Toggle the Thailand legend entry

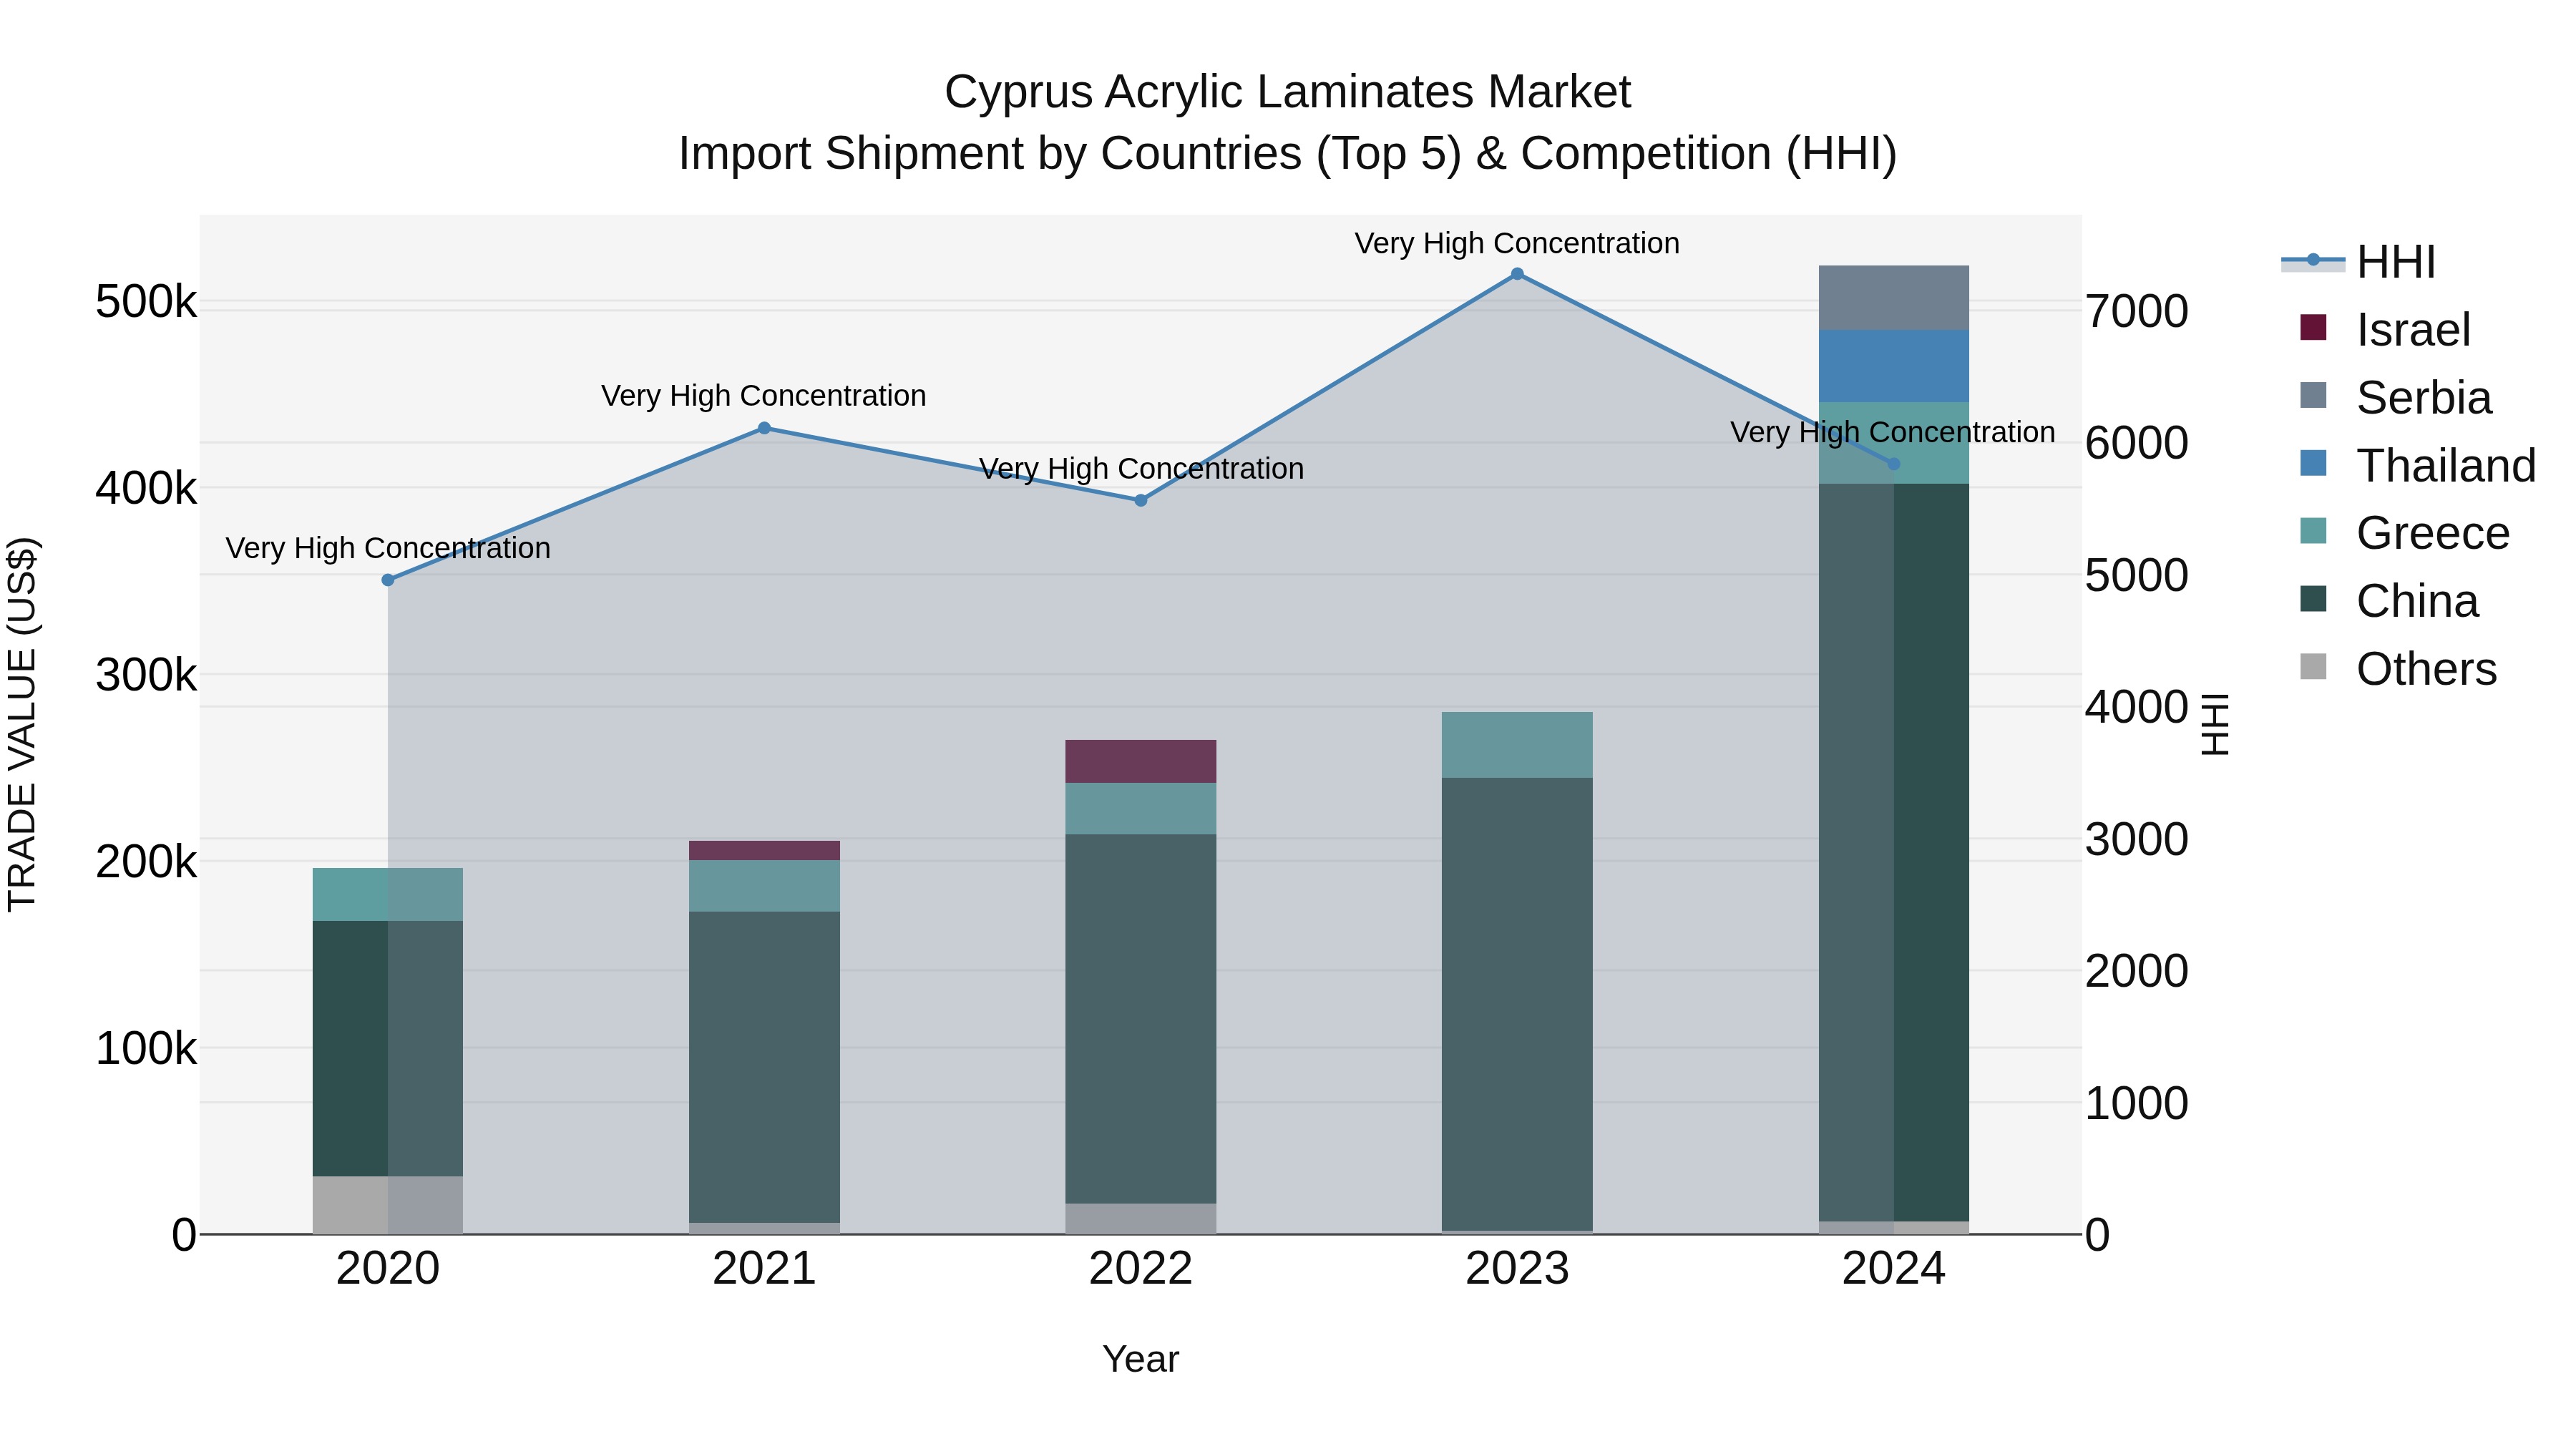[2418, 466]
